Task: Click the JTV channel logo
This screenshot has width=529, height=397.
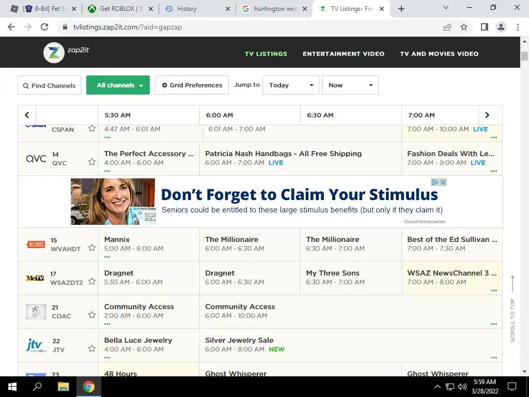Action: (x=36, y=345)
